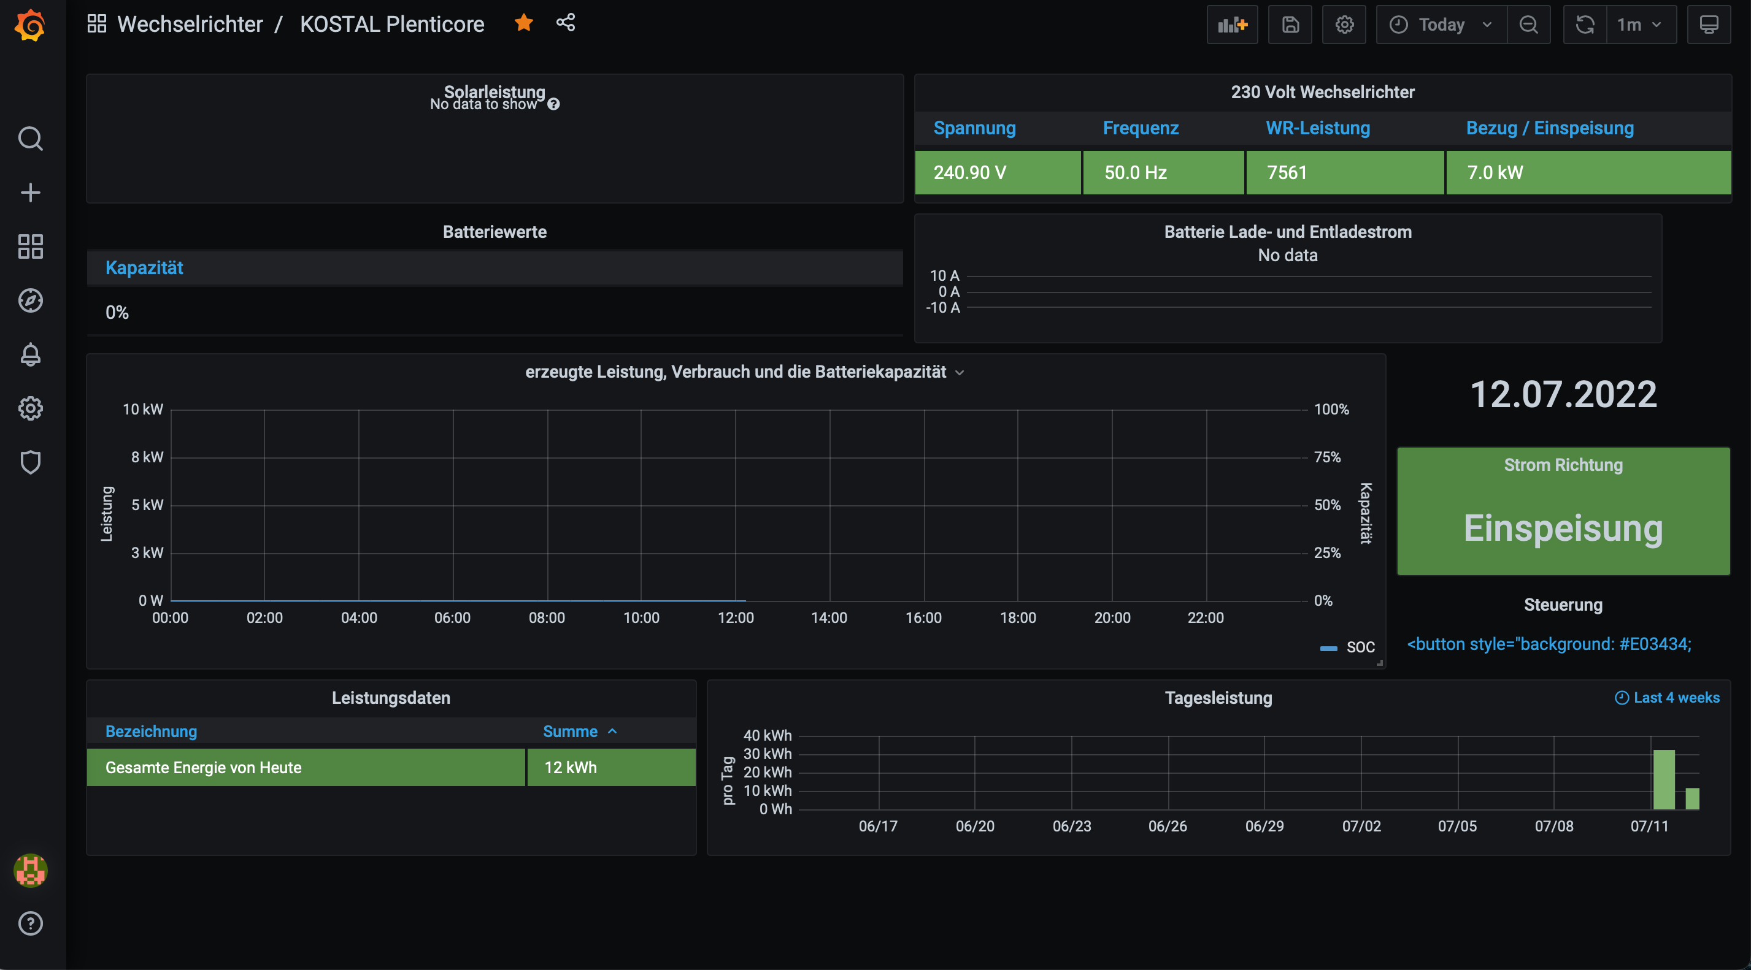Click the Add panel toolbar icon
Image resolution: width=1751 pixels, height=970 pixels.
tap(1232, 25)
